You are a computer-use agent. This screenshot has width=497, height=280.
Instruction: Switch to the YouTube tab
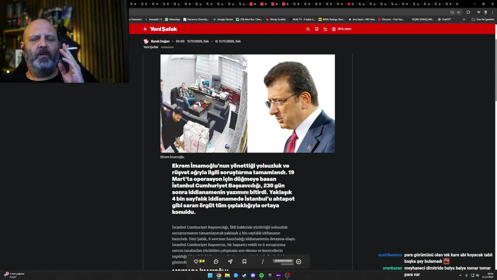(x=351, y=4)
